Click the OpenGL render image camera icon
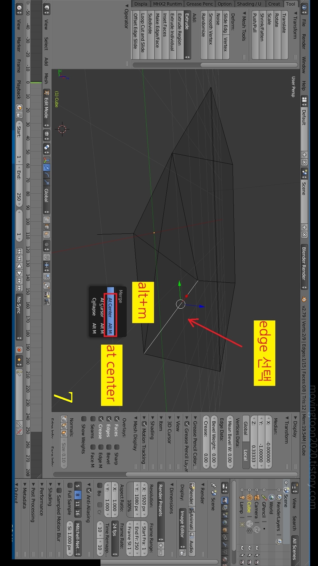 click(47, 294)
